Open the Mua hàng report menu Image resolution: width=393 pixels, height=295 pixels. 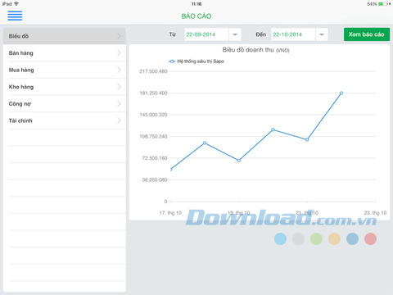pos(65,70)
